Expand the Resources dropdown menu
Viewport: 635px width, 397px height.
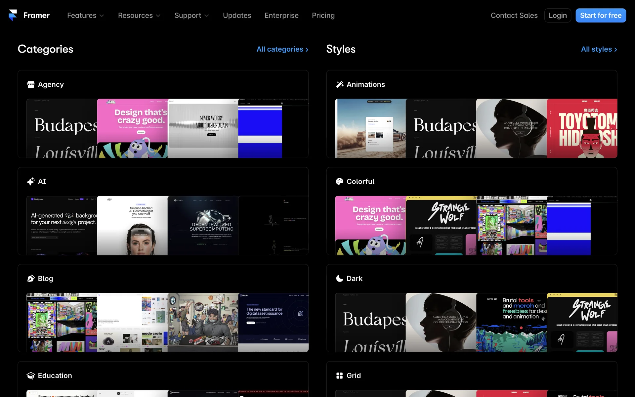pyautogui.click(x=139, y=16)
